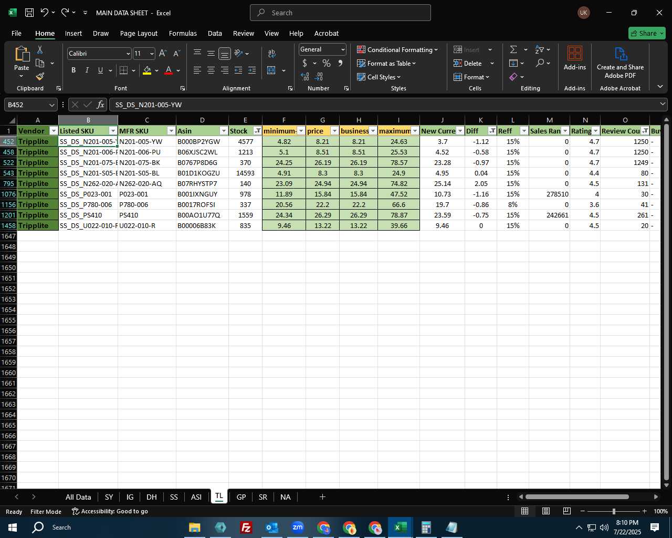This screenshot has width=672, height=538.
Task: Switch to the Insert ribbon tab
Action: [x=73, y=33]
